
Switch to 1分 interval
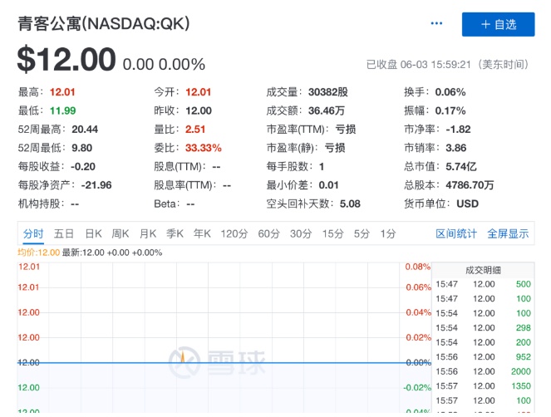click(x=388, y=233)
